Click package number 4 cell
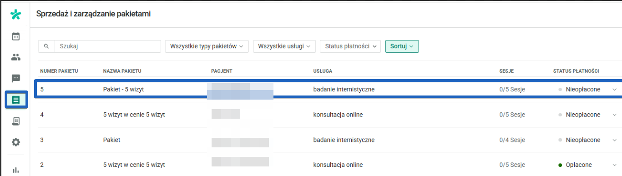This screenshot has height=176, width=622. 42,115
